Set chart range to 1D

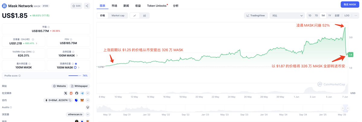pyautogui.click(x=310, y=16)
